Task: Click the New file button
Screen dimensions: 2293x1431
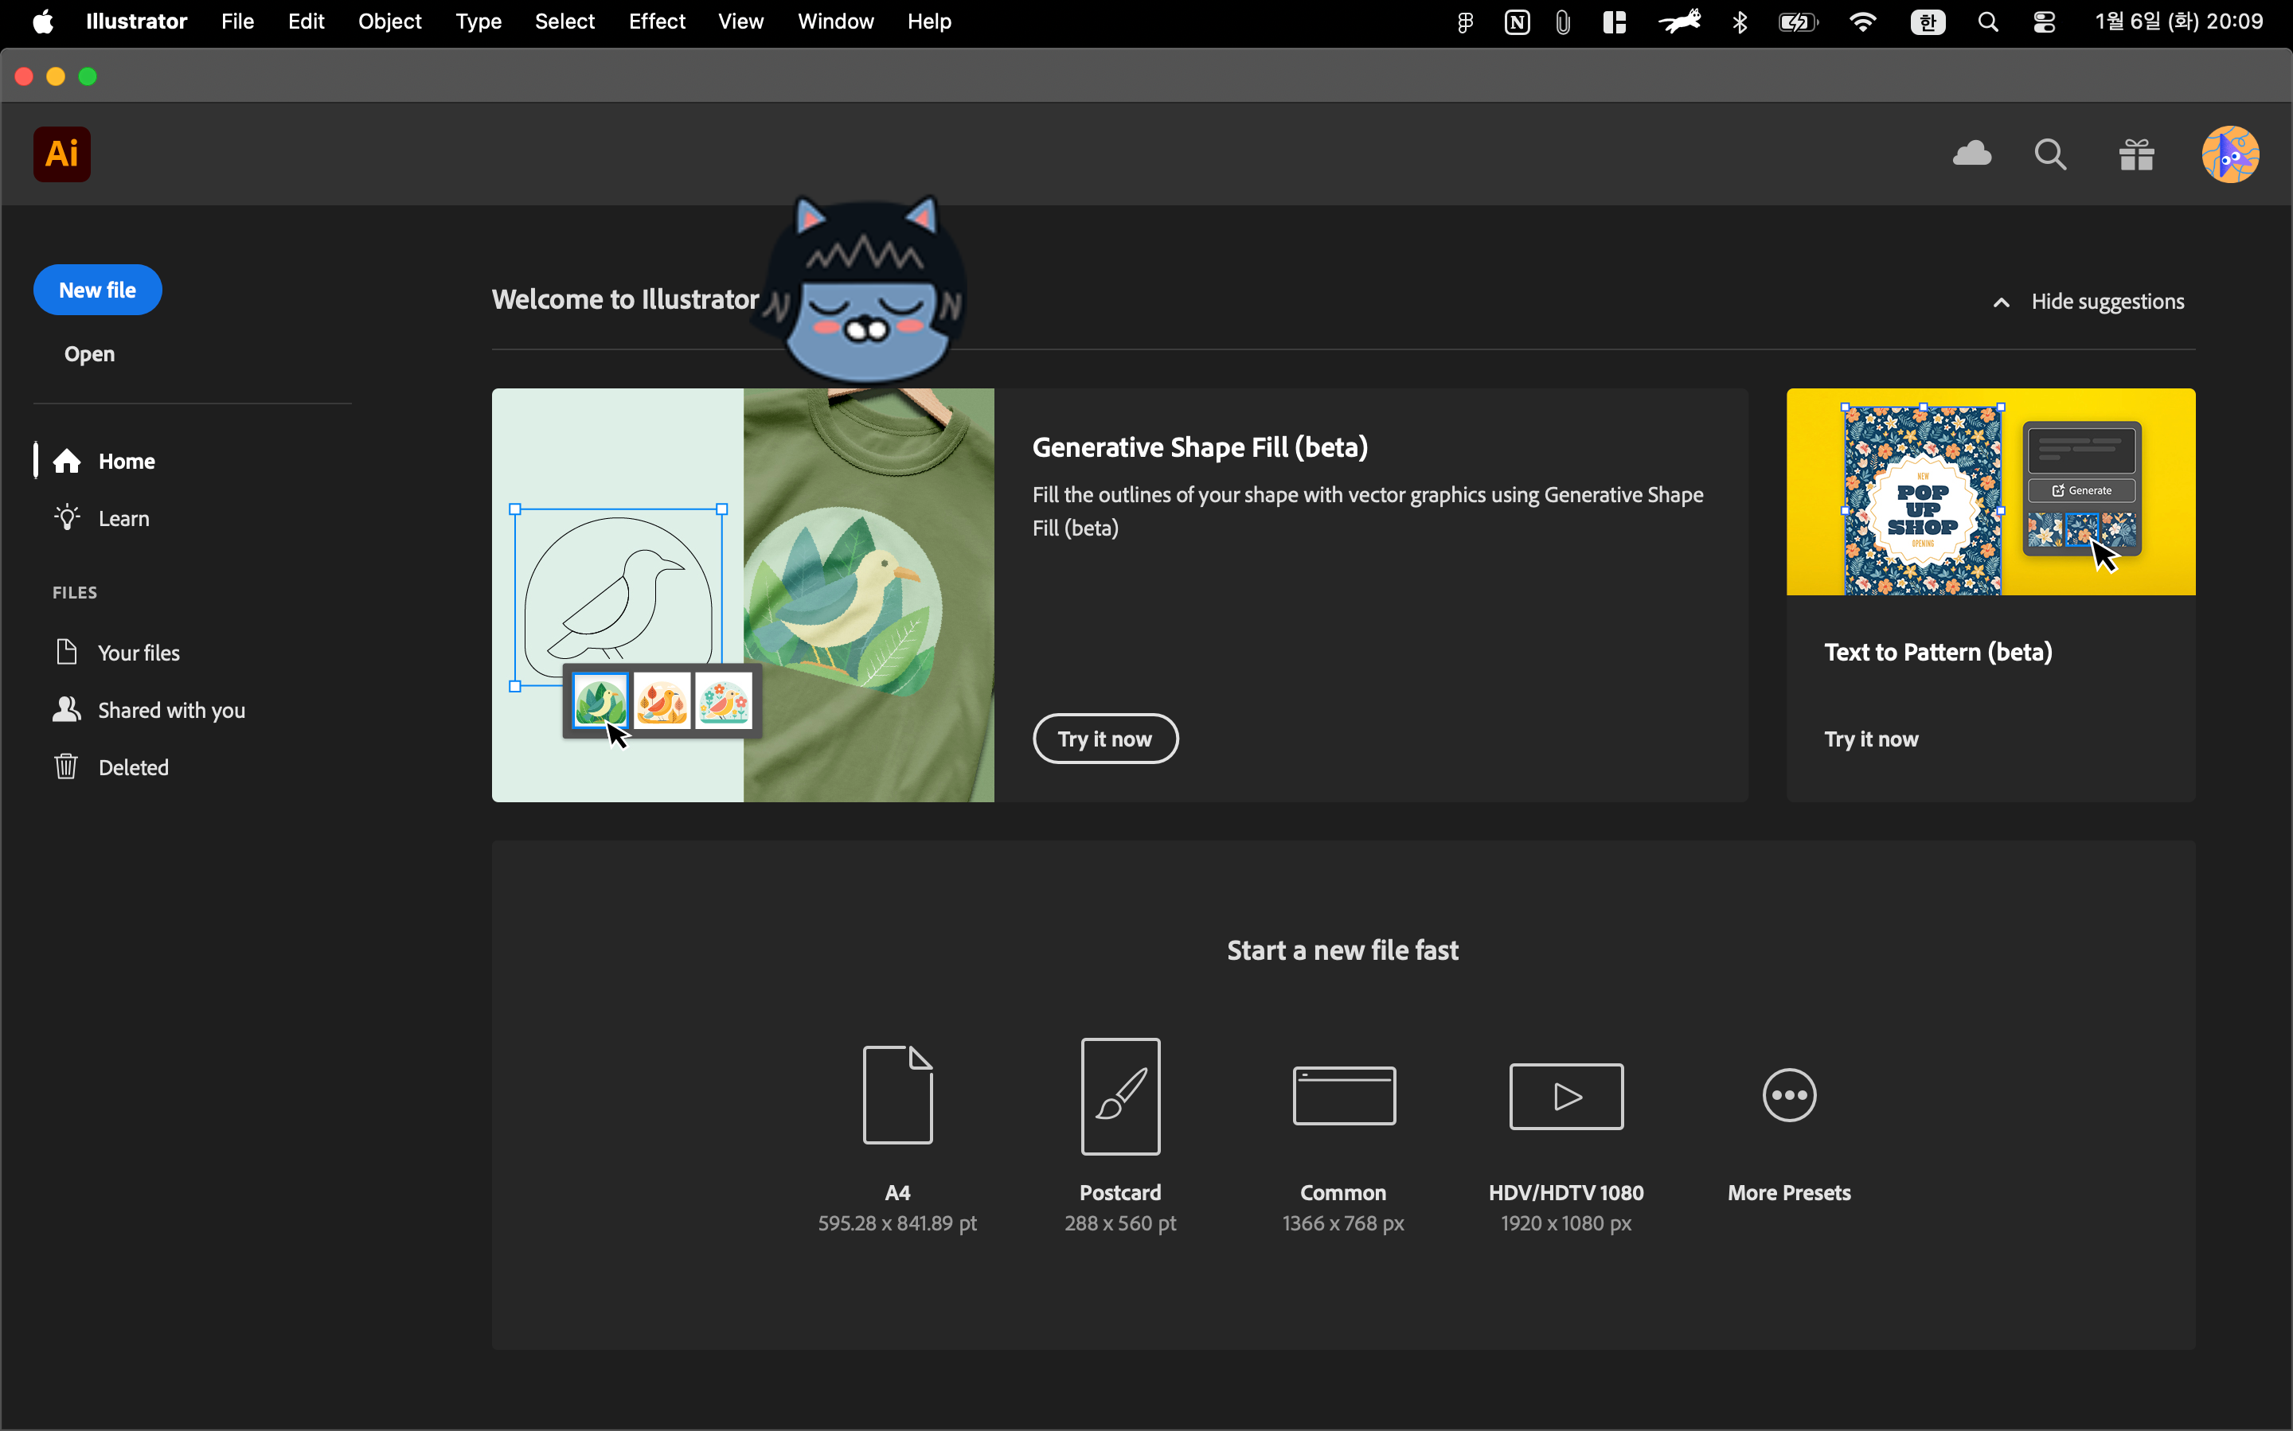Action: click(x=97, y=290)
